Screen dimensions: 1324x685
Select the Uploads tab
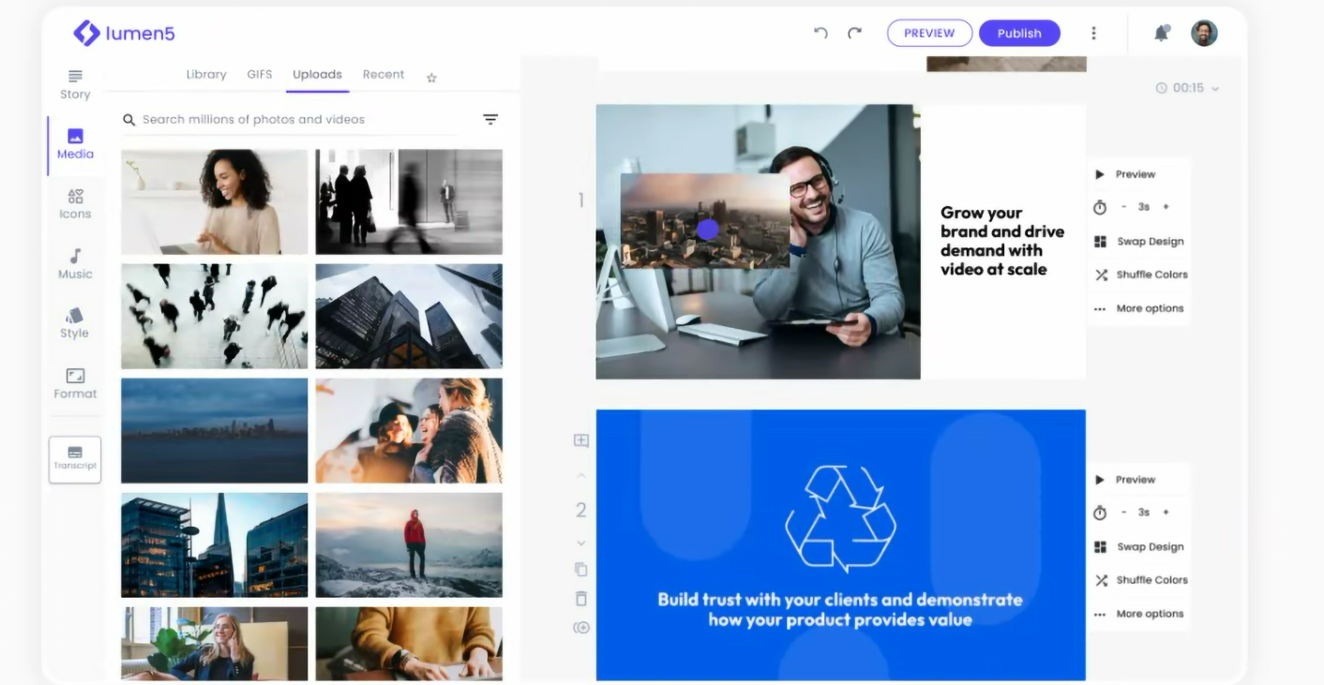tap(317, 74)
